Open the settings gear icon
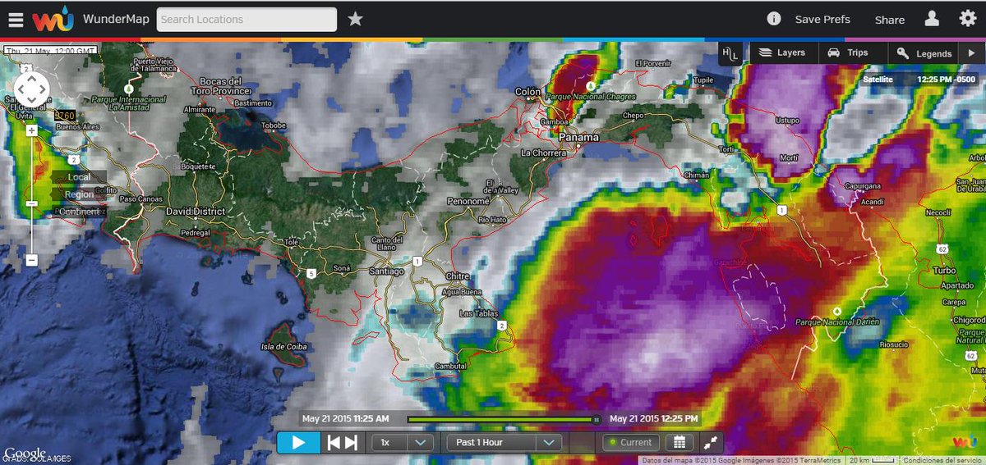 967,18
